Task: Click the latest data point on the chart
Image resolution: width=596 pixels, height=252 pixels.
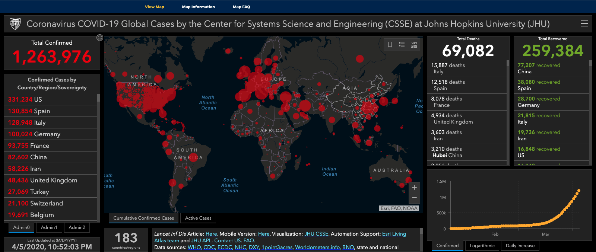Action: 578,191
